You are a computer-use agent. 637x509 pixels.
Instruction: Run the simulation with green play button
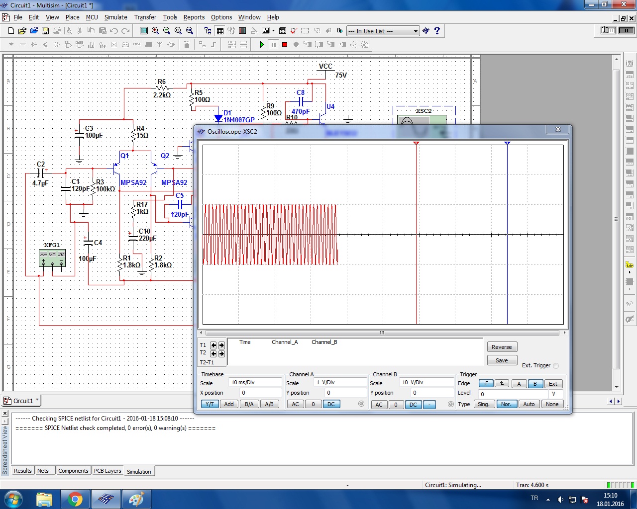tap(262, 44)
